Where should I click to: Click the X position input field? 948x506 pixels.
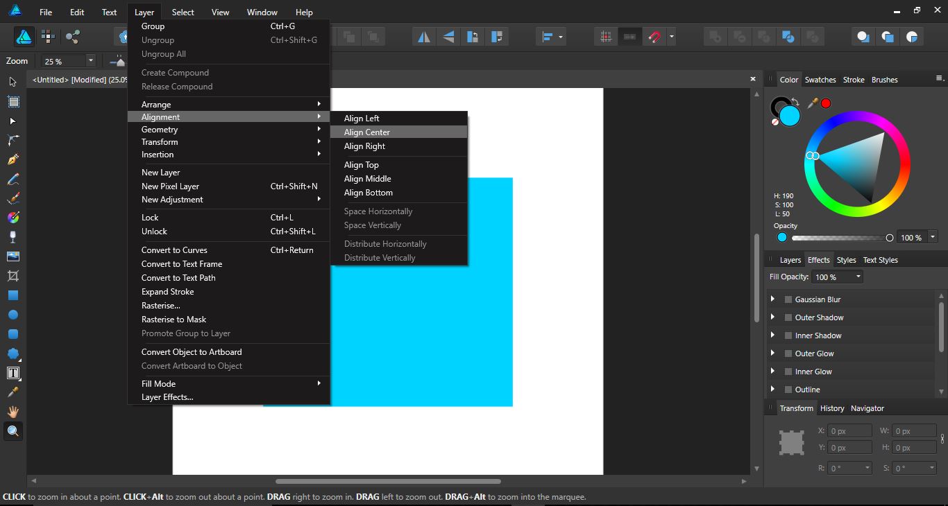click(849, 430)
